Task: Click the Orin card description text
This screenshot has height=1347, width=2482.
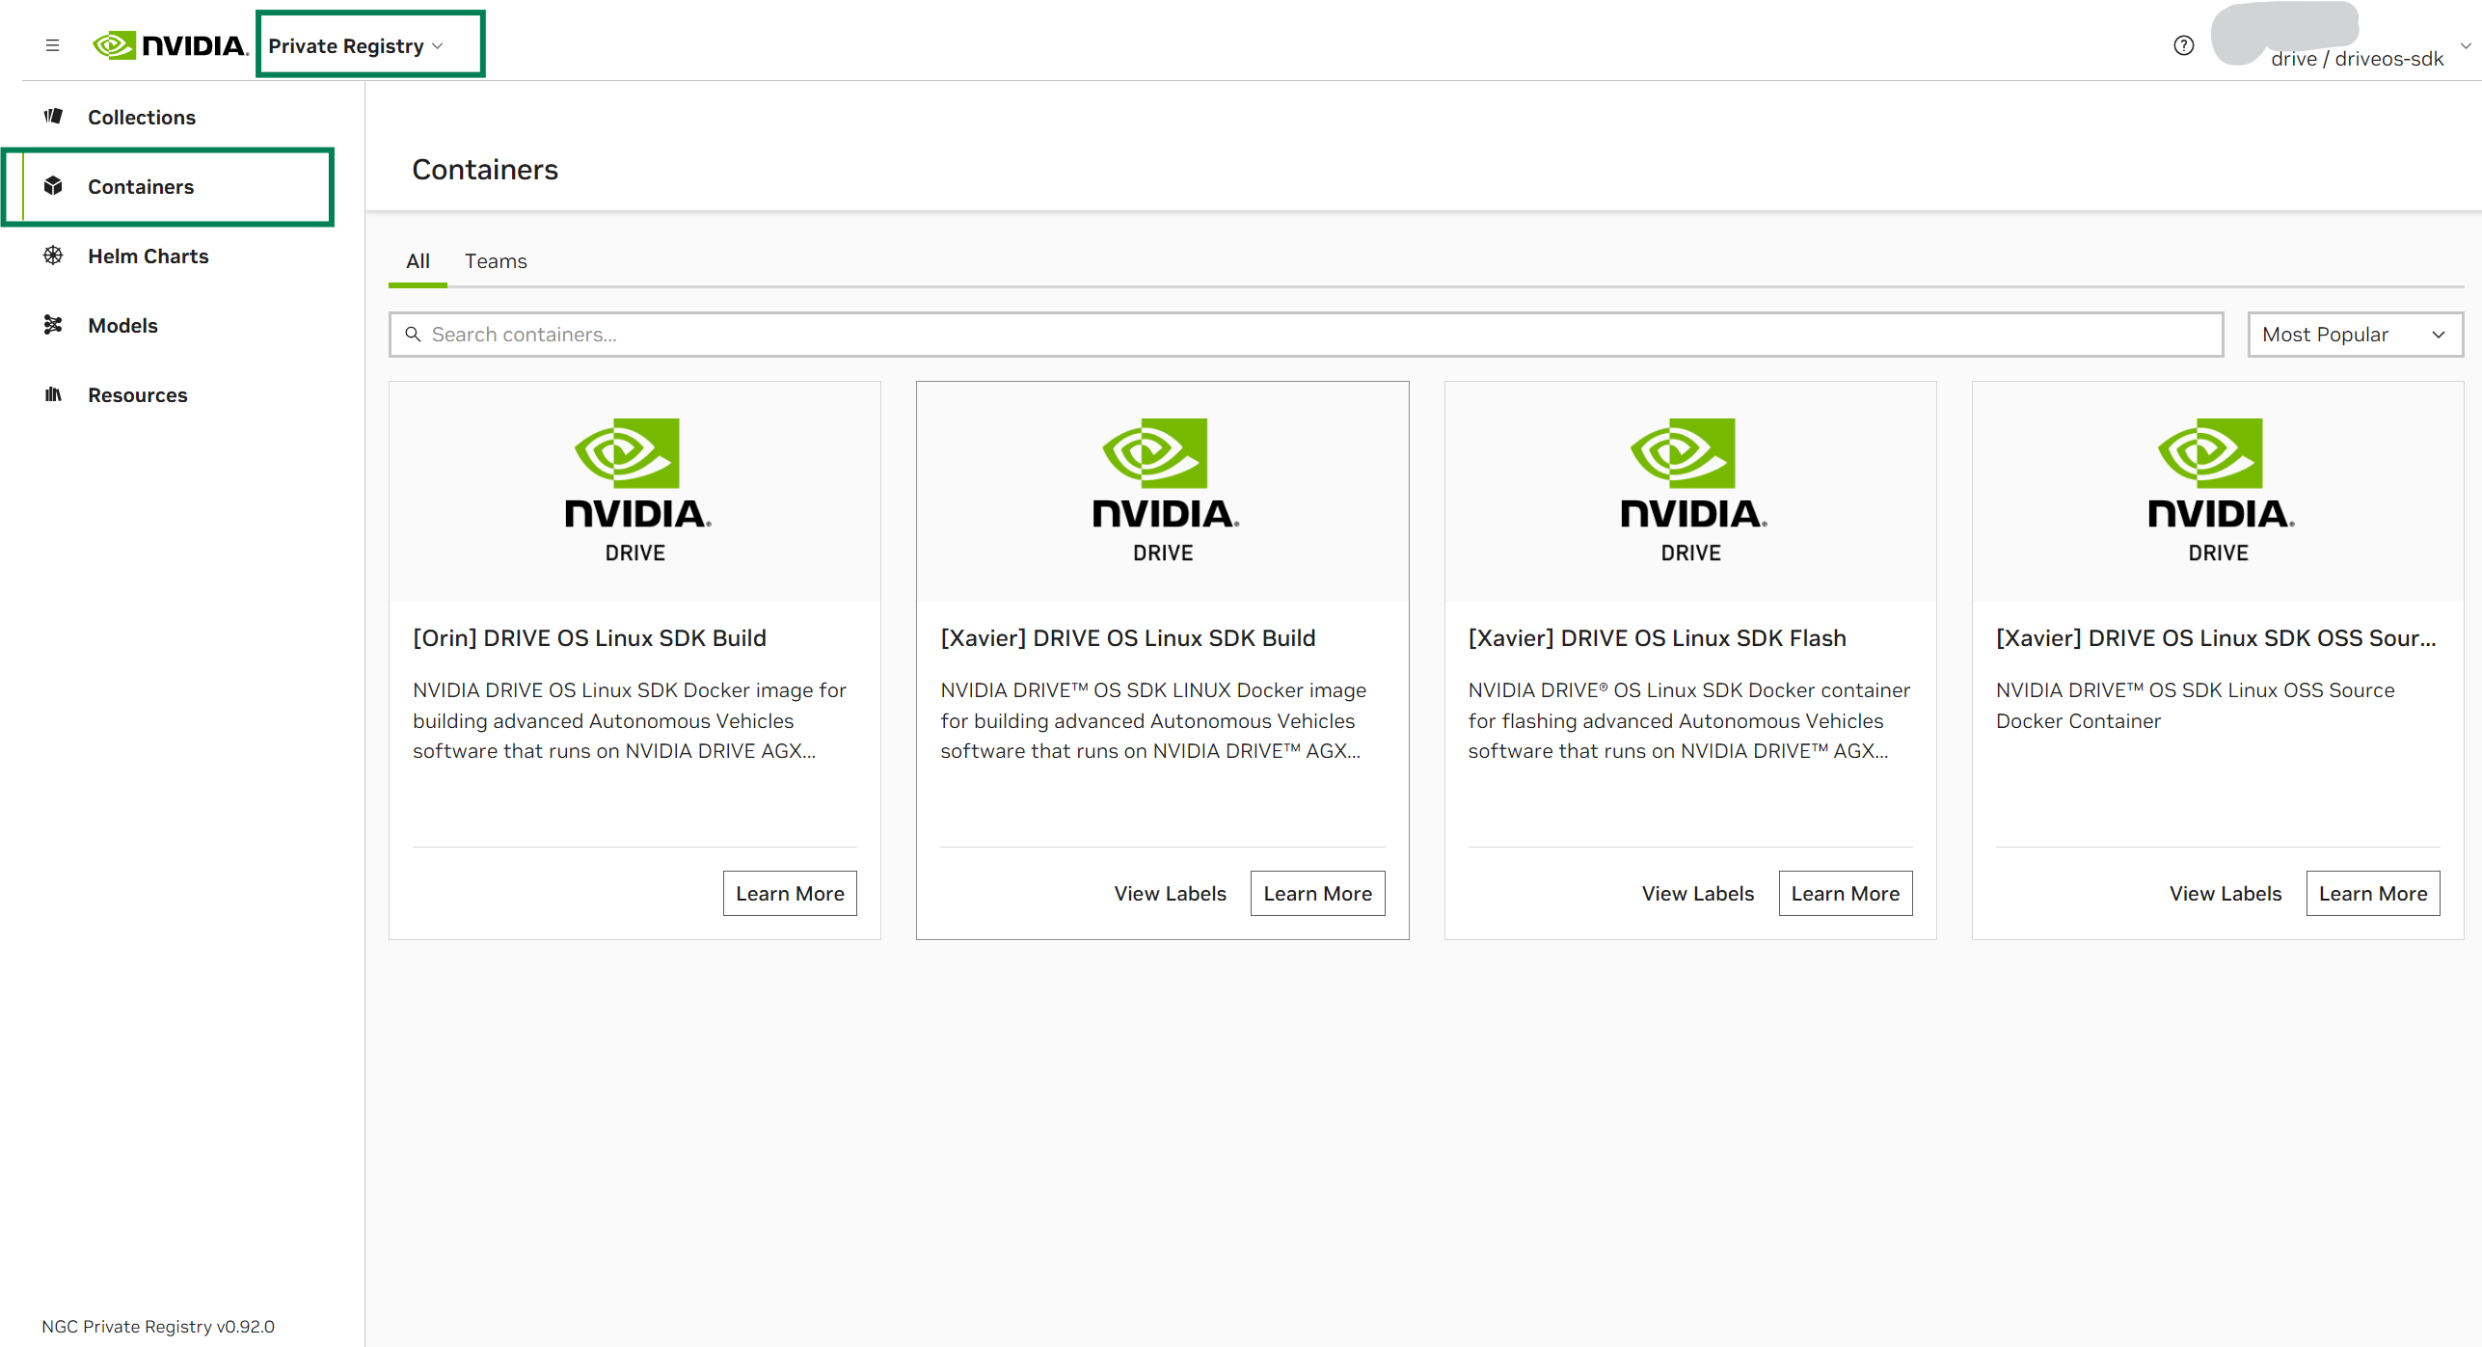Action: pos(629,720)
